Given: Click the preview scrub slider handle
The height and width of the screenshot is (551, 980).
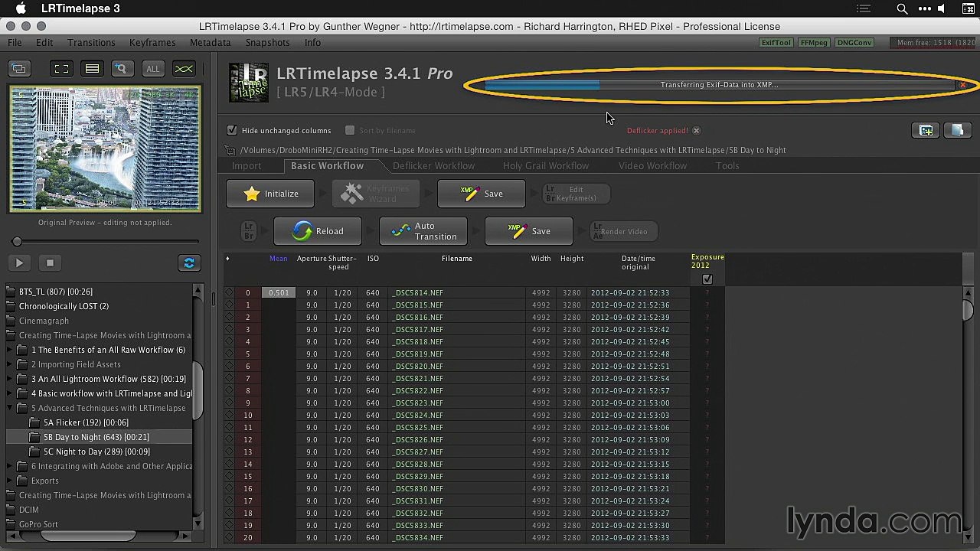Looking at the screenshot, I should coord(17,242).
